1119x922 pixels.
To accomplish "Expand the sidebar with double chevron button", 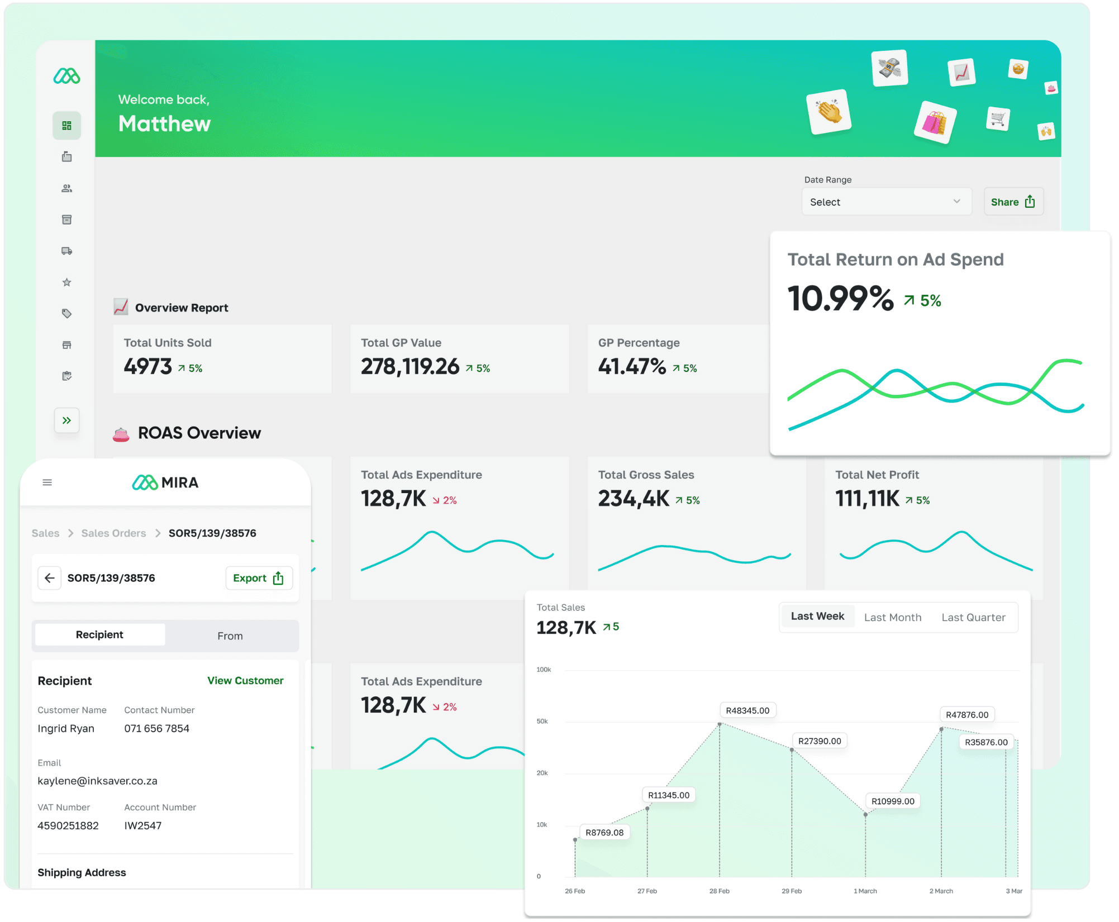I will tap(66, 421).
